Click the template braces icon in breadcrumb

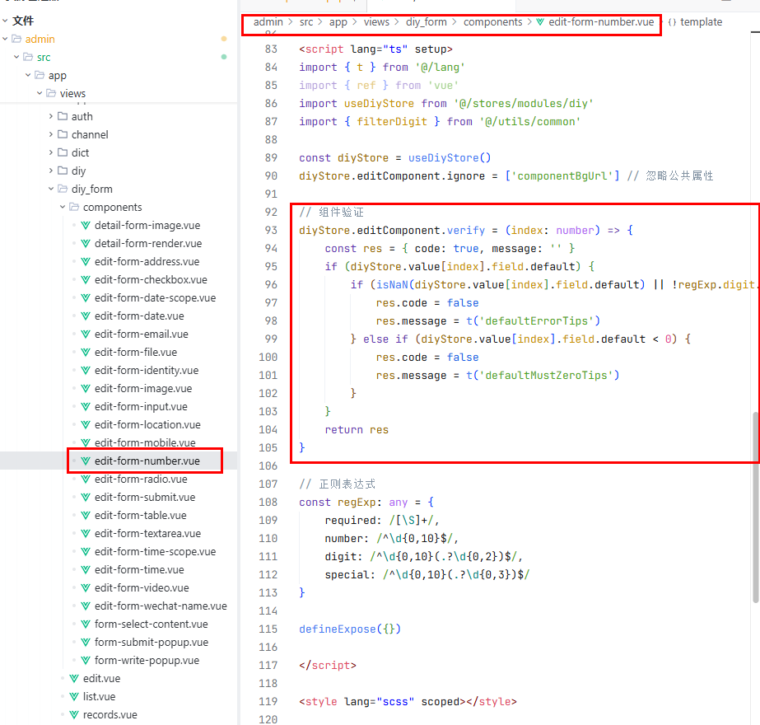click(x=672, y=22)
